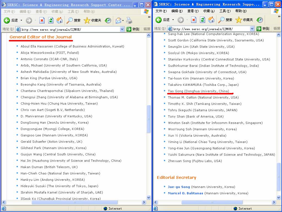Open History in left window toolbar
Image resolution: width=282 pixels, height=212 pixels.
pyautogui.click(x=108, y=20)
